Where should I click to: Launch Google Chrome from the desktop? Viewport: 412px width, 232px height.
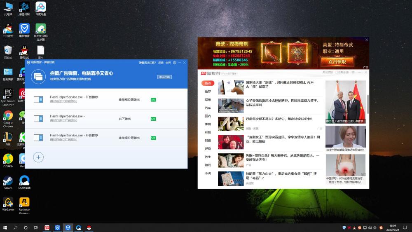click(x=8, y=119)
